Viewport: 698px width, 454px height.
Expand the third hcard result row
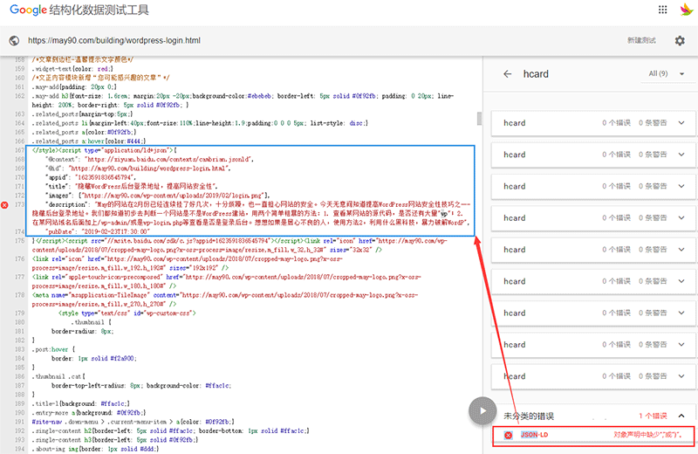coord(593,186)
